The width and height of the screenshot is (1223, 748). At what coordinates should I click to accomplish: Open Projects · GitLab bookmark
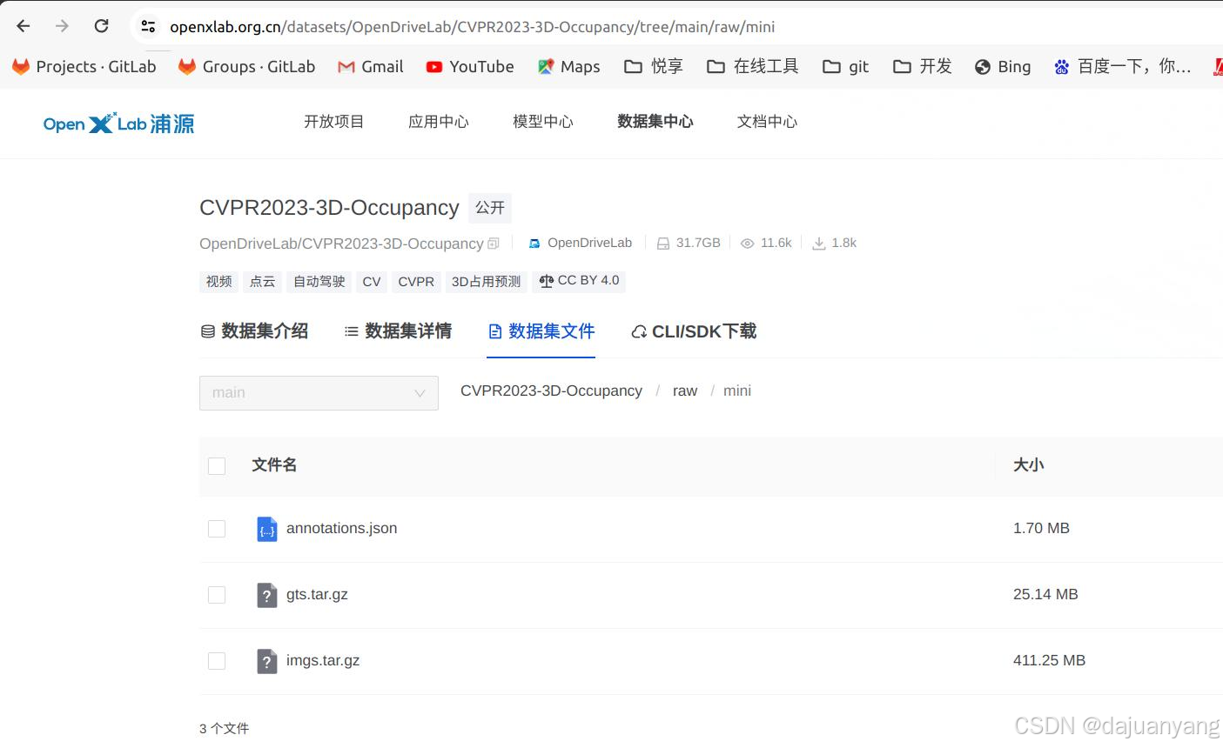84,67
